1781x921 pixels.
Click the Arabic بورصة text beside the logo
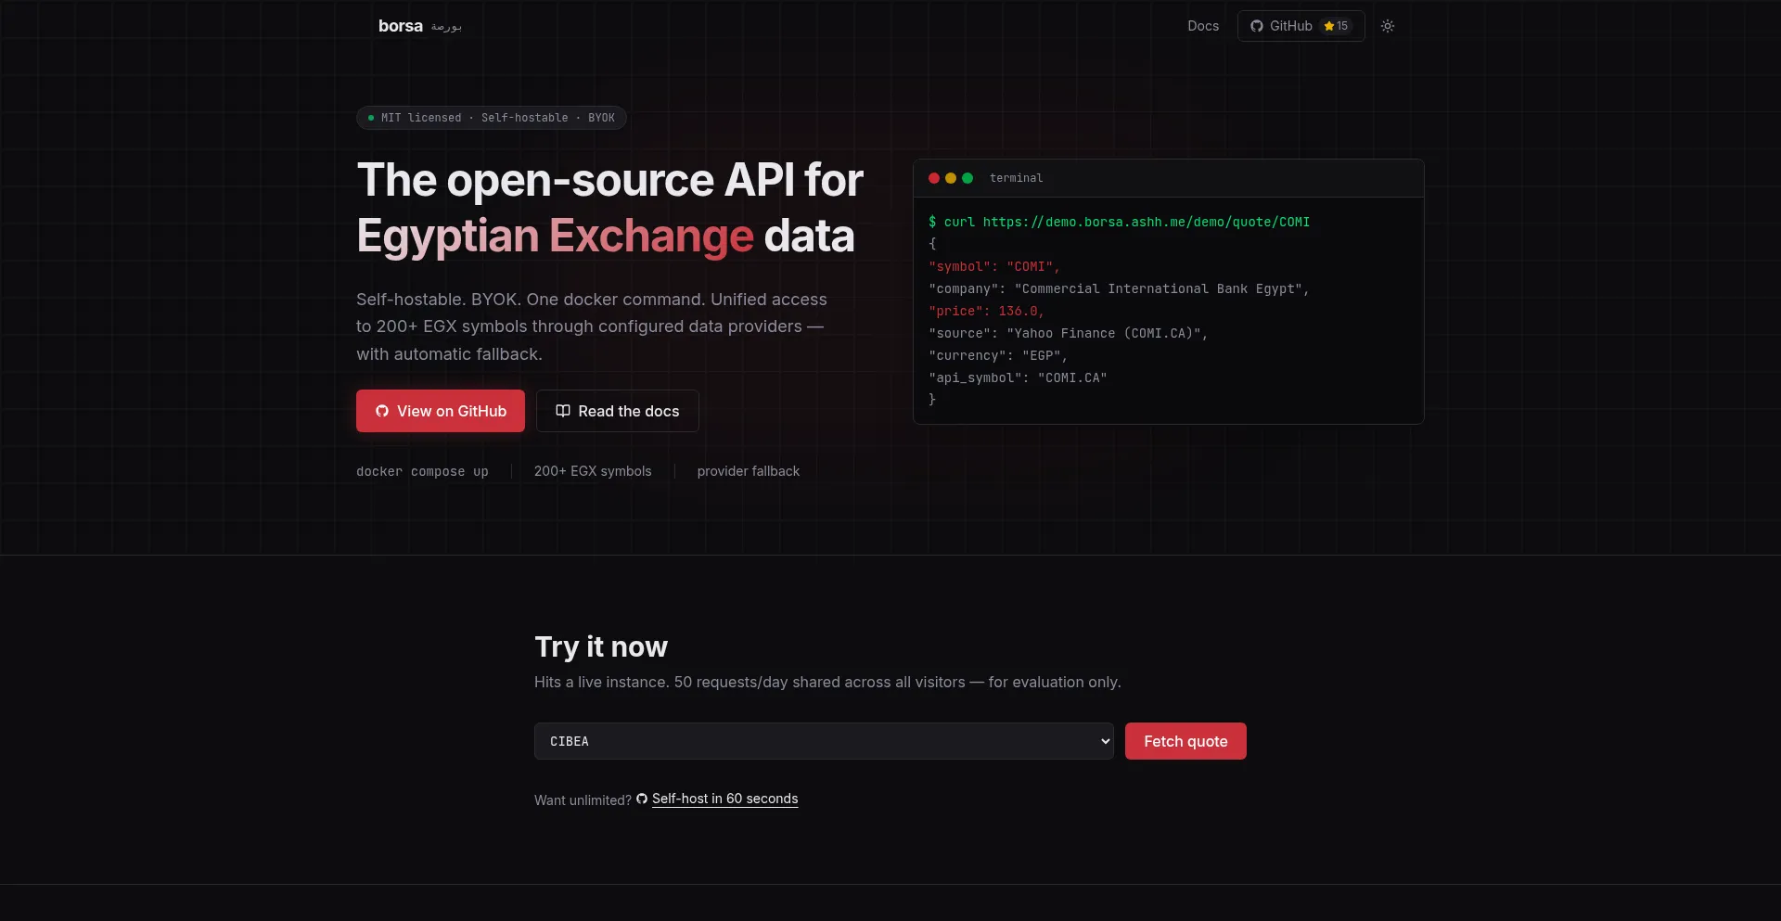pos(446,27)
